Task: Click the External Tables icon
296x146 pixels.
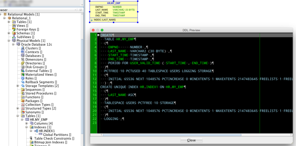Action: coord(23,71)
